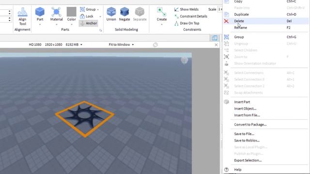Click the upper stepper arrows
310x174 pixels.
pos(10,13)
